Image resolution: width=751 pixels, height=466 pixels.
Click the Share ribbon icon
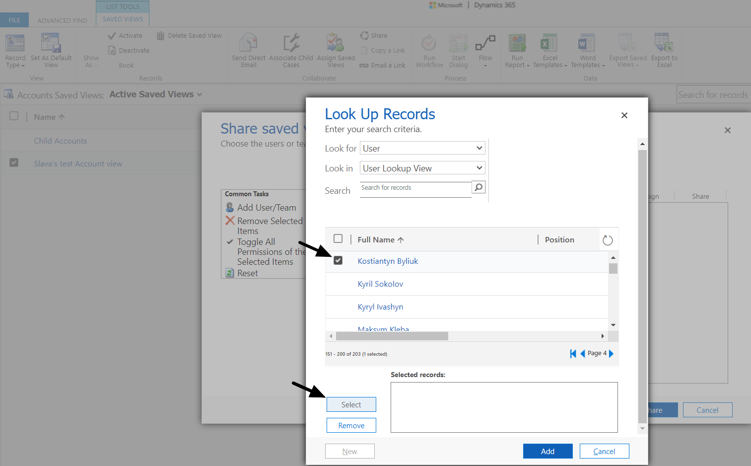pyautogui.click(x=364, y=36)
